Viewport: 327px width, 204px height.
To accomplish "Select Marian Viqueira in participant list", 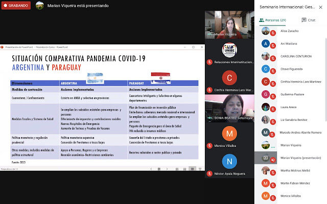I will (291, 145).
